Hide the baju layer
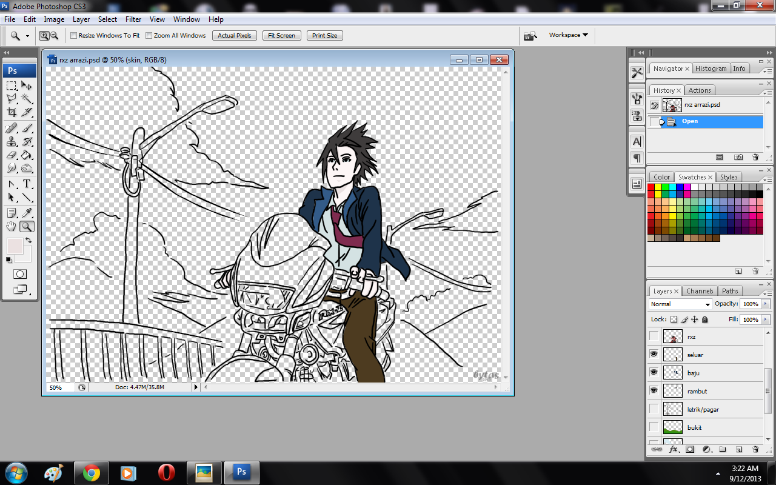 654,373
